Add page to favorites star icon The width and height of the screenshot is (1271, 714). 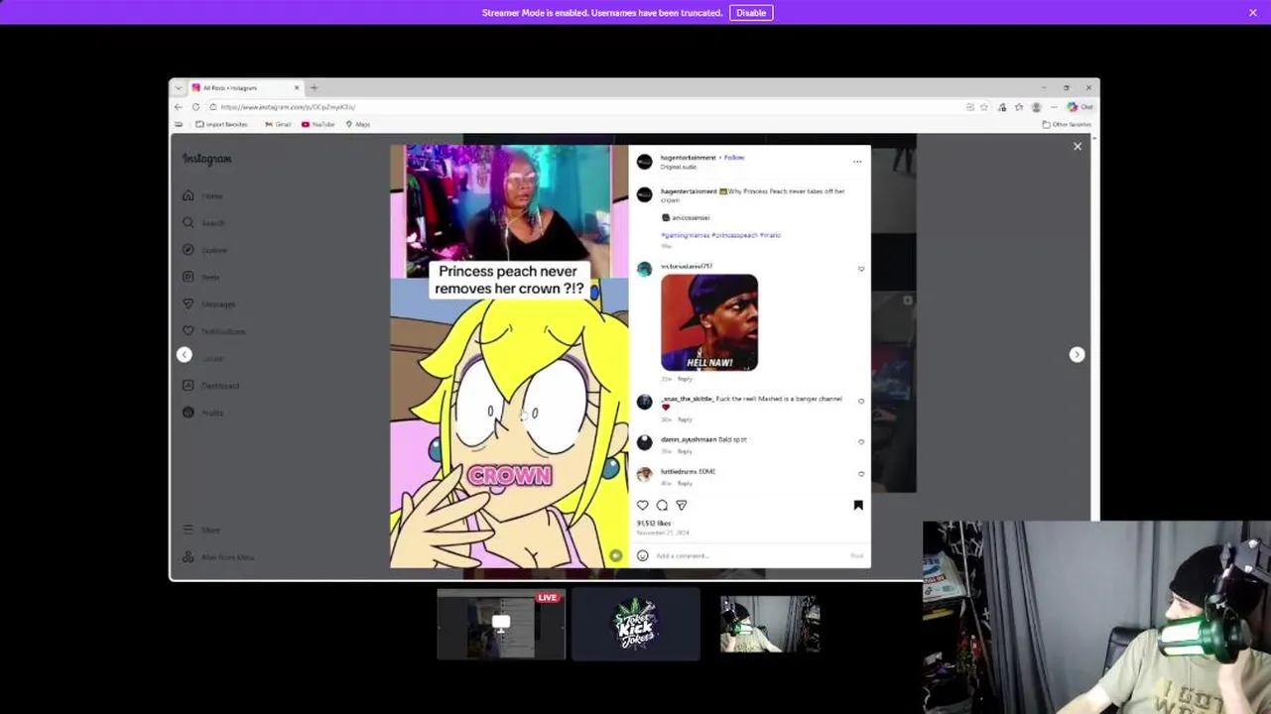(984, 107)
